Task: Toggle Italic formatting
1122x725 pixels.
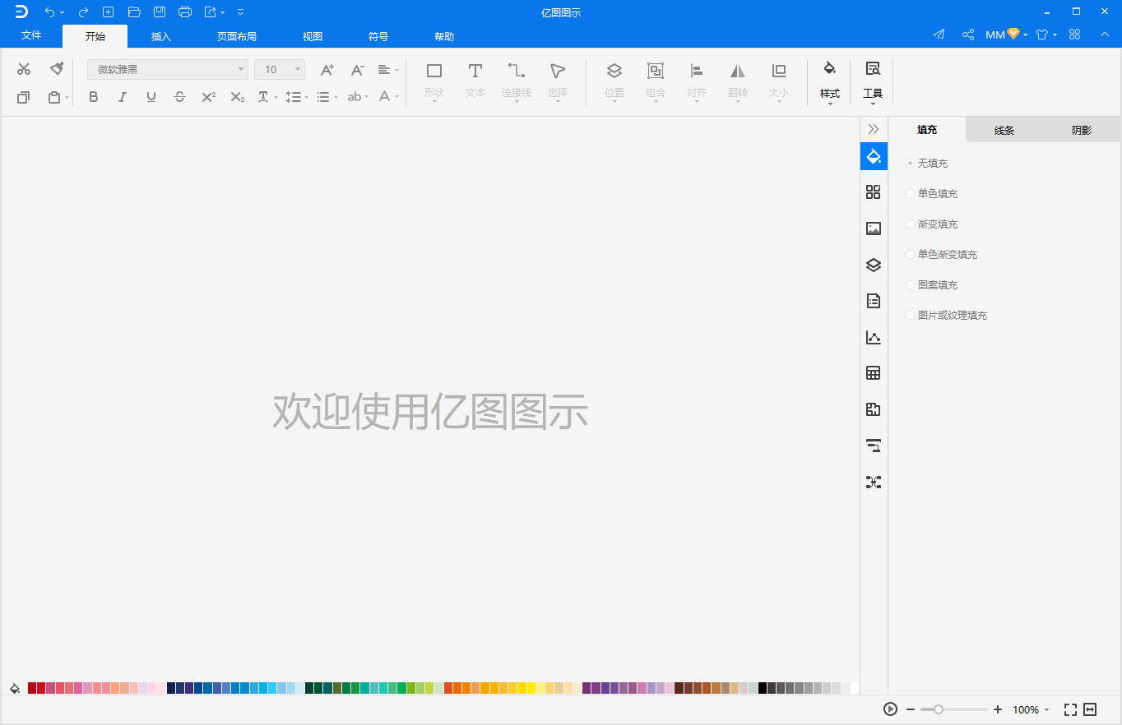Action: click(x=123, y=97)
